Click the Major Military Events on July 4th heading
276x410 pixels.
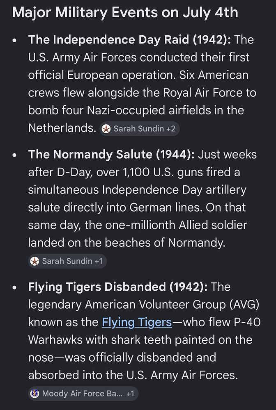tap(125, 12)
